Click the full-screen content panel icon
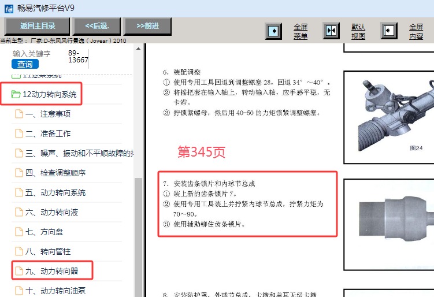Image resolution: width=434 pixels, height=297 pixels. pyautogui.click(x=388, y=31)
